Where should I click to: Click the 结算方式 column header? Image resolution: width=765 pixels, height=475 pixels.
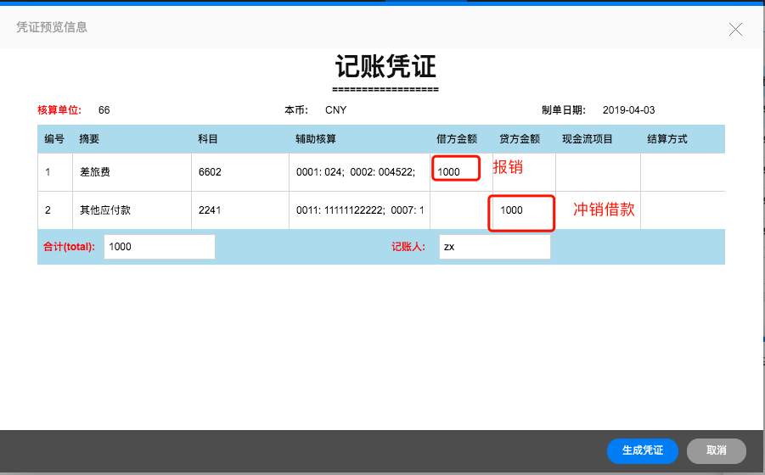click(667, 139)
